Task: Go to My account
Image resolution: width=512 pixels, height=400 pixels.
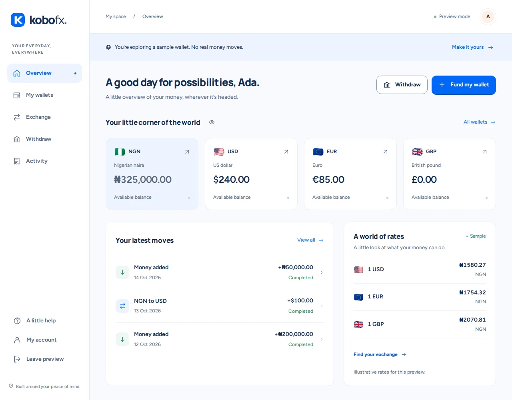Action: click(44, 340)
